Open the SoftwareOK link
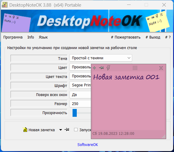Screen dimensions: 174x152 pyautogui.click(x=88, y=145)
